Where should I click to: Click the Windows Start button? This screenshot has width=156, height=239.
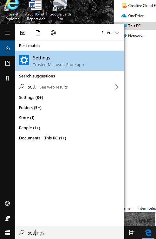(8, 233)
